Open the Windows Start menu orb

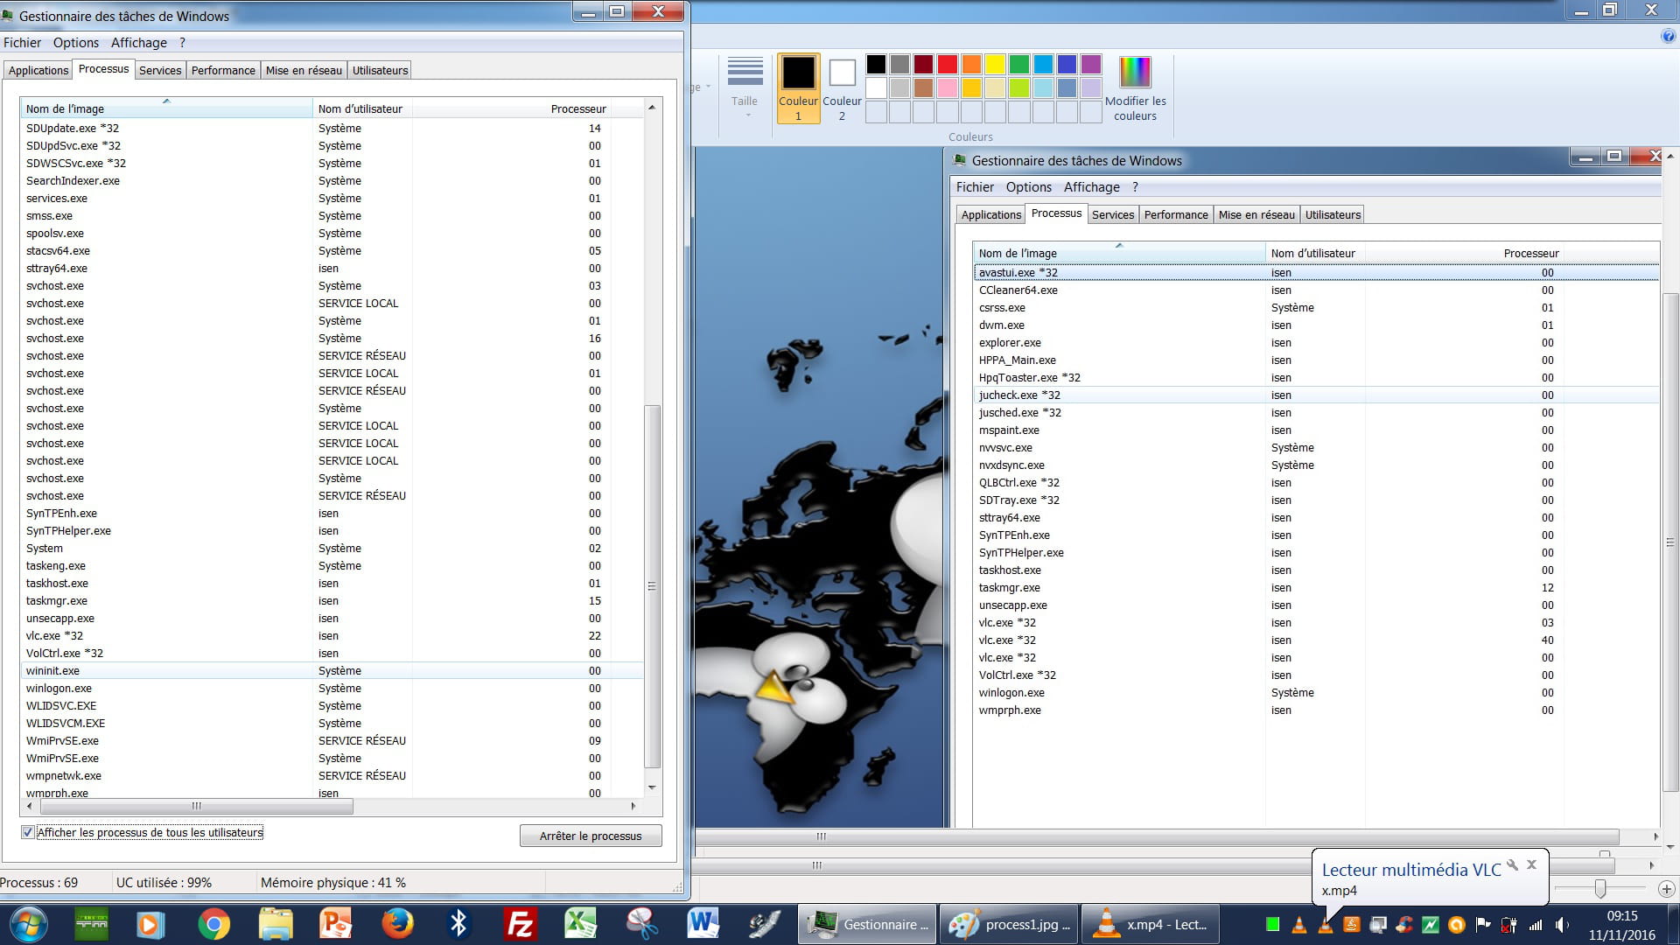coord(28,924)
